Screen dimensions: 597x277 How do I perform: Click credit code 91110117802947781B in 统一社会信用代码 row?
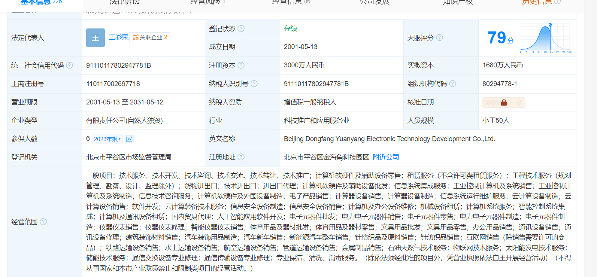(119, 66)
